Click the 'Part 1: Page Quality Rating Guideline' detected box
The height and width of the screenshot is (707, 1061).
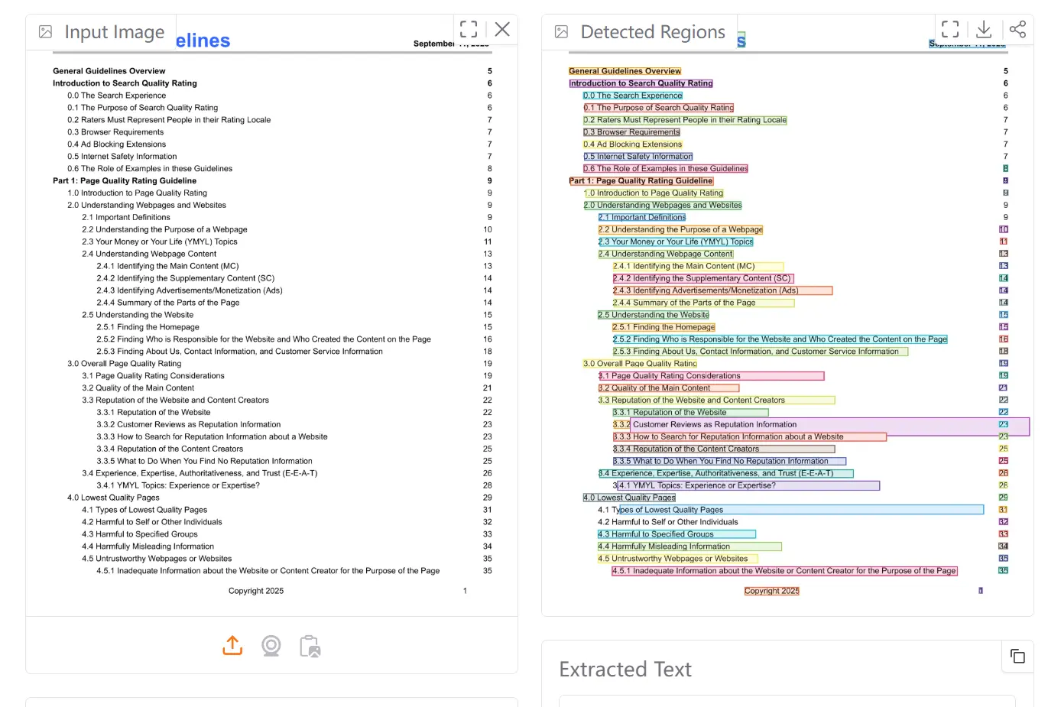tap(641, 181)
